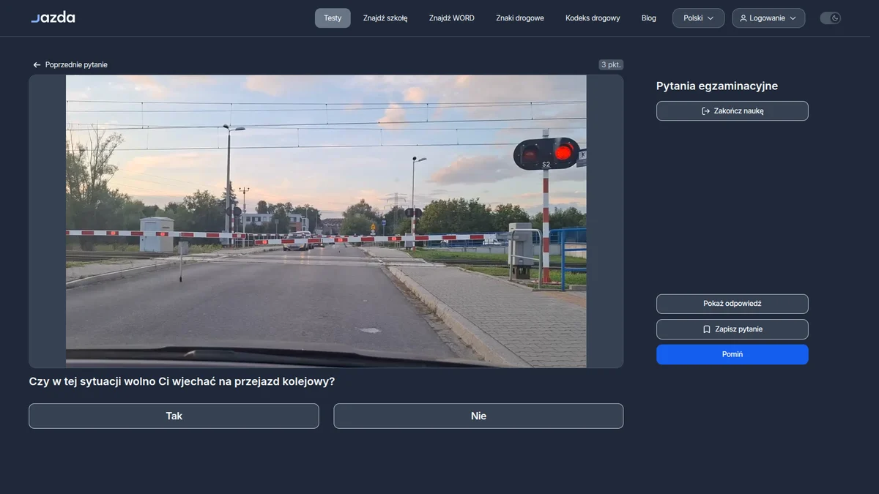Save question with Zapisz pytanie
Viewport: 879px width, 494px height.
click(732, 329)
